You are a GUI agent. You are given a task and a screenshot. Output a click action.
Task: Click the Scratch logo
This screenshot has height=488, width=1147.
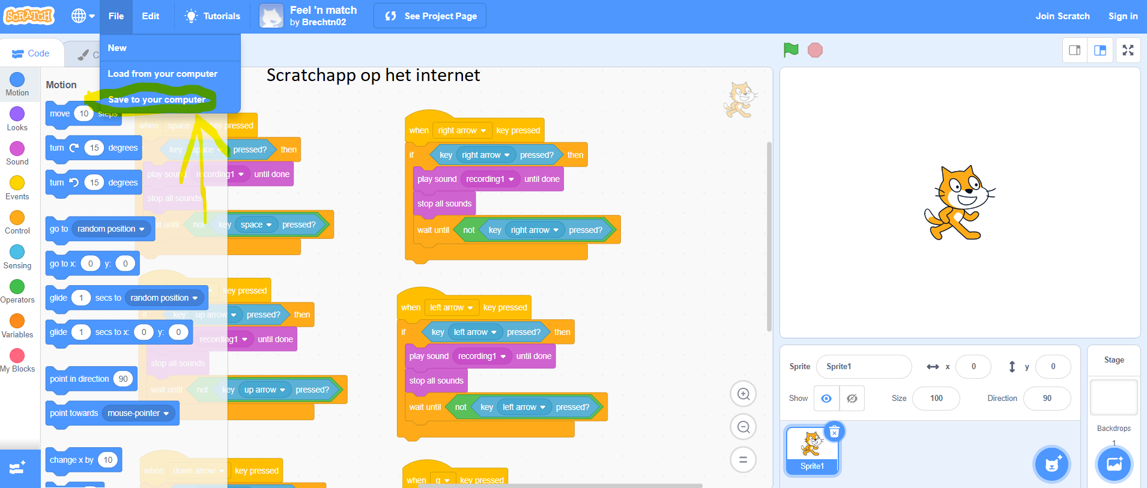click(29, 16)
